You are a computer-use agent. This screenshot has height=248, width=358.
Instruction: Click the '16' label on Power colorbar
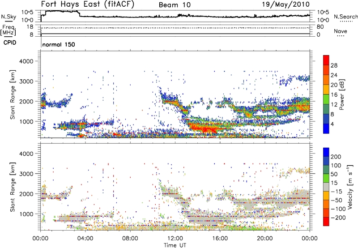[334, 95]
